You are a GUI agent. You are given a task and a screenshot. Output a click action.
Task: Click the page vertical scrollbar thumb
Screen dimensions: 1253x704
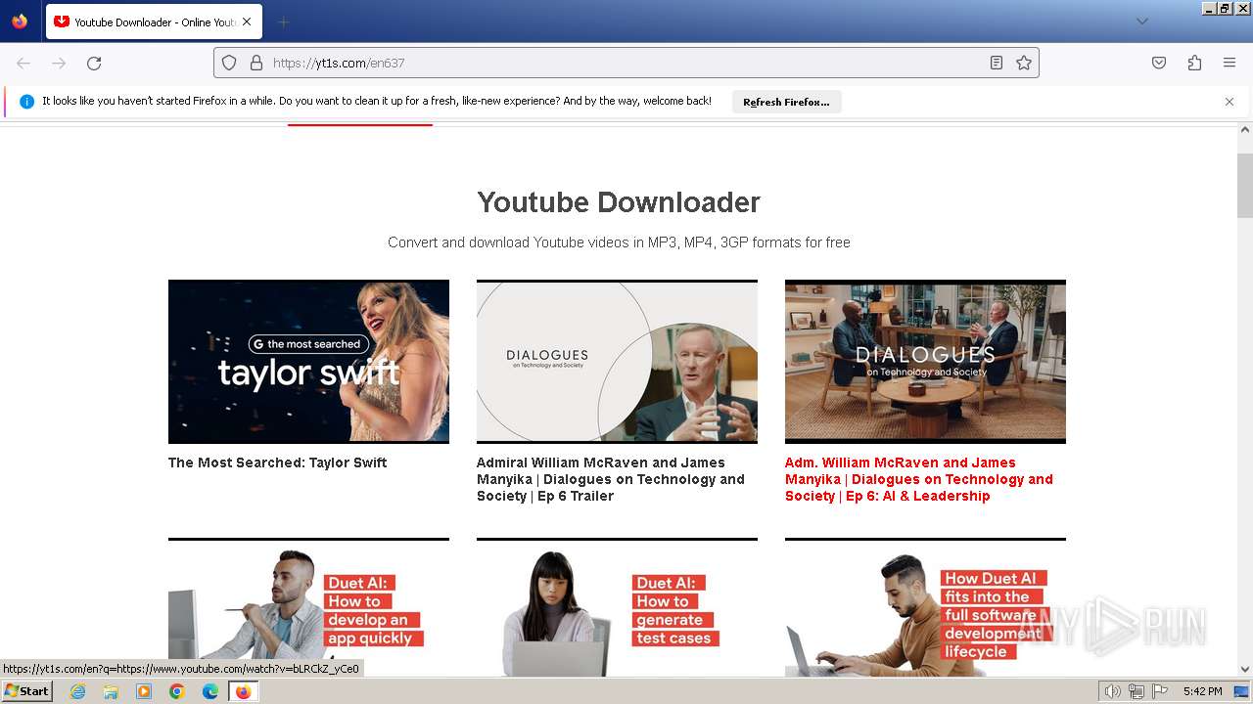(x=1245, y=185)
